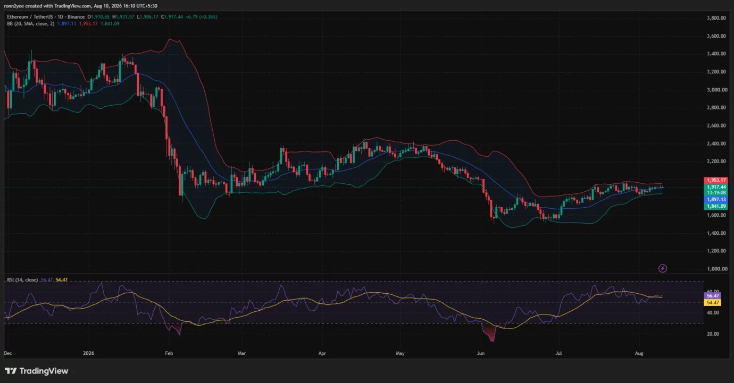The height and width of the screenshot is (383, 734).
Task: Click the purple RSI value 56.47 in legend
Action: [46, 279]
